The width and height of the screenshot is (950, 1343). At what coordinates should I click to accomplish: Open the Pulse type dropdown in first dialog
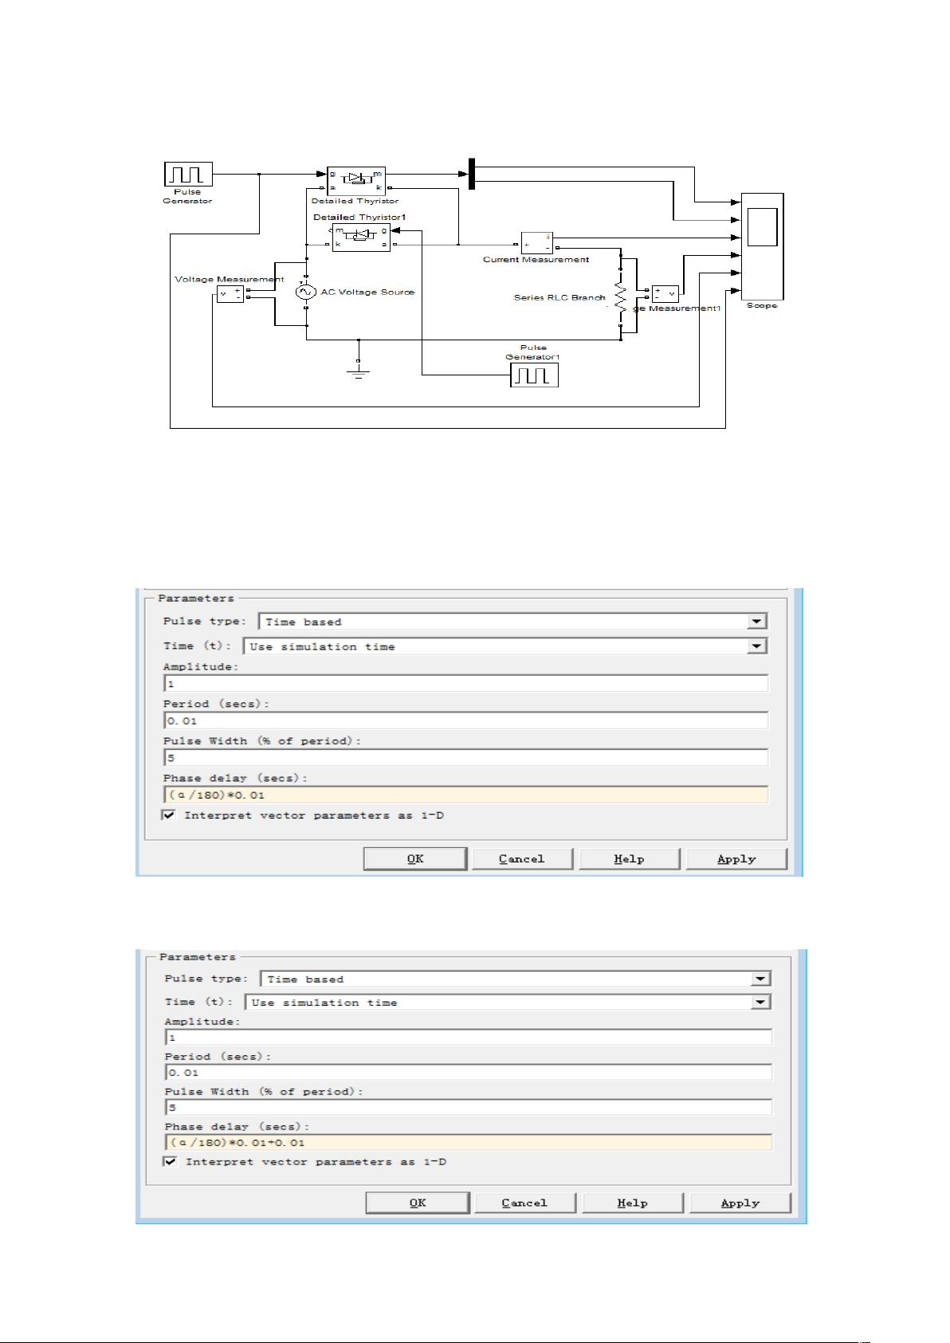pos(757,622)
